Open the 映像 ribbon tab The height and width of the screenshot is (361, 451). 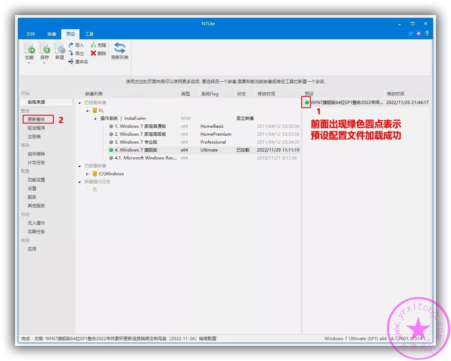(52, 34)
